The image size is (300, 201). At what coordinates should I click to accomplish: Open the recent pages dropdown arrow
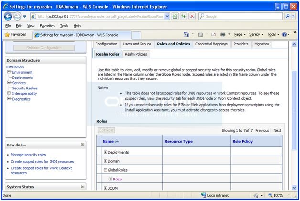click(x=25, y=16)
